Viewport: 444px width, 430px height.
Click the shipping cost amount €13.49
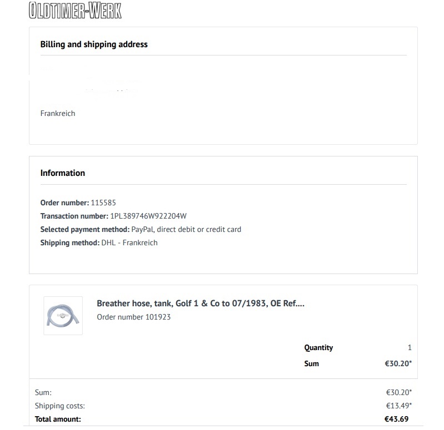[x=398, y=406]
